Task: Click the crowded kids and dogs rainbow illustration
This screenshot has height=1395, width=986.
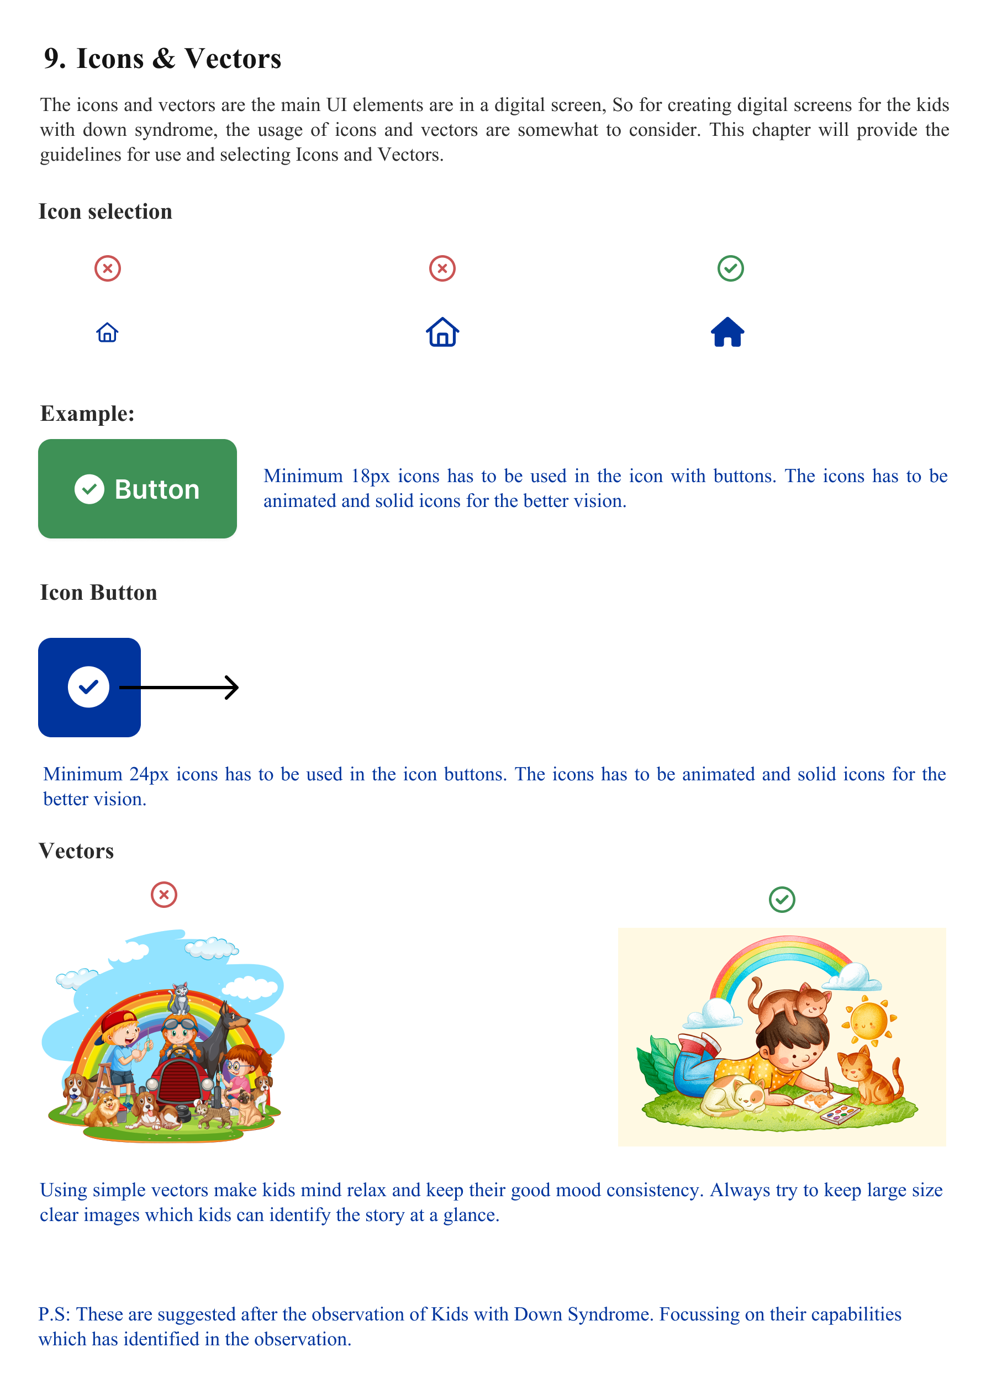Action: pos(164,1036)
